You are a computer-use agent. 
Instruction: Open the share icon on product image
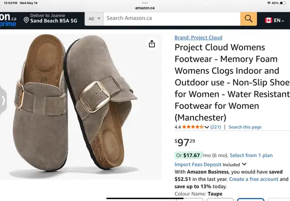(152, 44)
